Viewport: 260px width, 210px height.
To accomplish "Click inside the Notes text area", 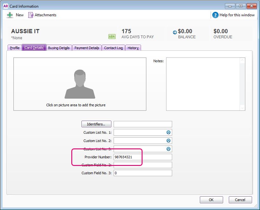I will pyautogui.click(x=204, y=84).
